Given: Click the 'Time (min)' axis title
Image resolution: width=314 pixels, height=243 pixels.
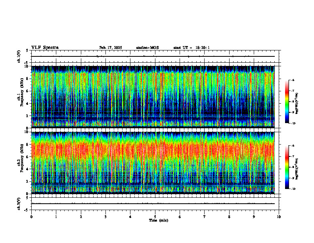Looking at the screenshot, I should click(x=159, y=220).
